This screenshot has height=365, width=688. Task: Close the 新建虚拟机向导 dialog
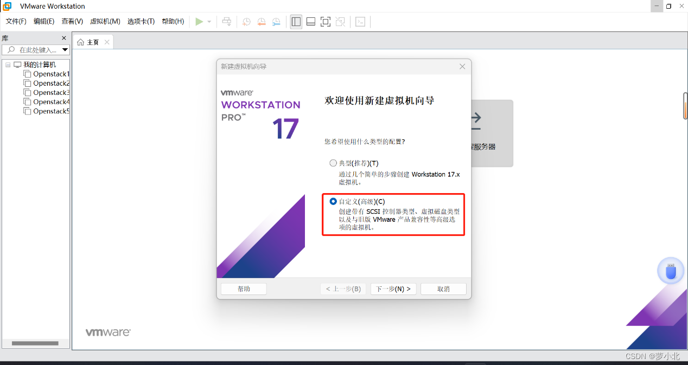[462, 66]
